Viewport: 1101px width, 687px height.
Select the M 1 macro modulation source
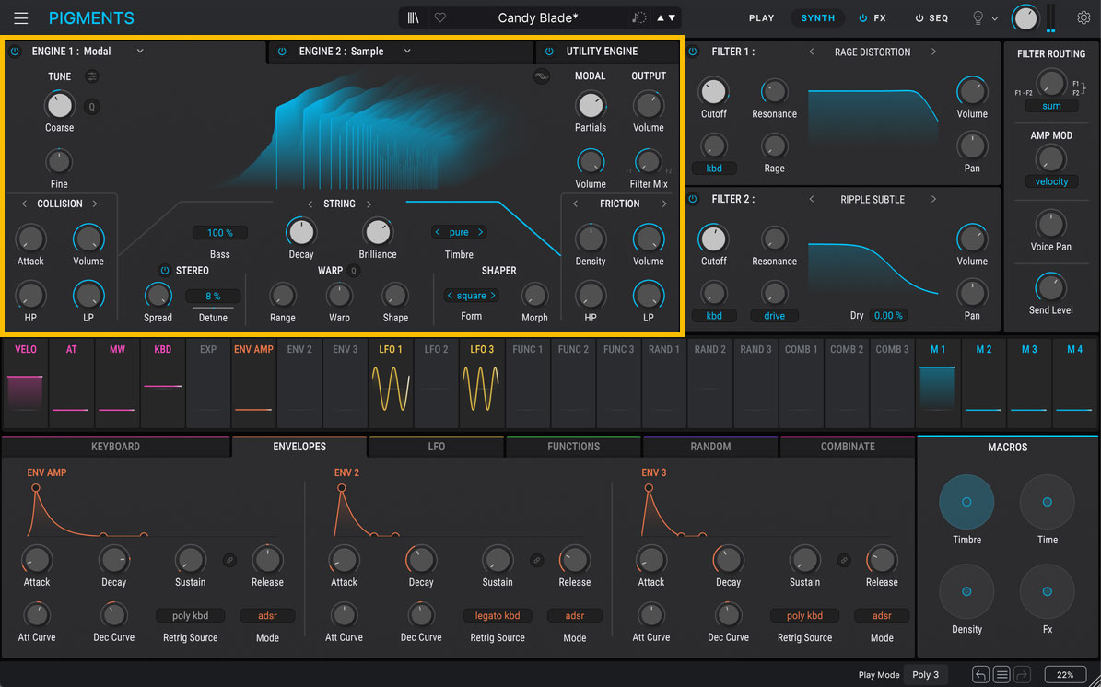click(937, 383)
